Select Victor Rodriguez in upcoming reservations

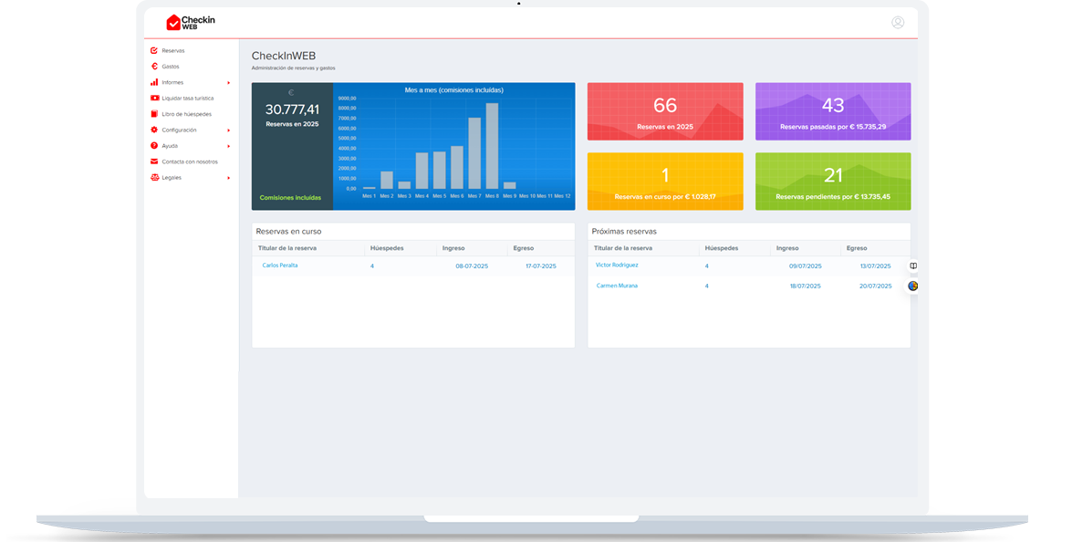point(616,266)
